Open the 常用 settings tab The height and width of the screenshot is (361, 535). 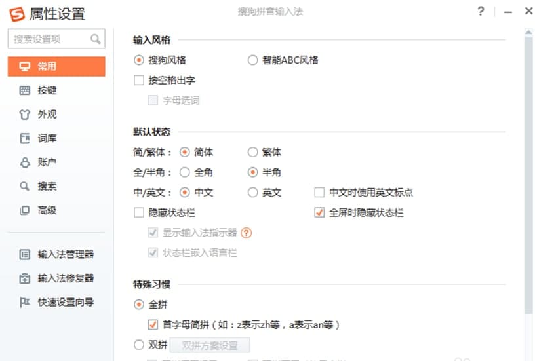56,66
